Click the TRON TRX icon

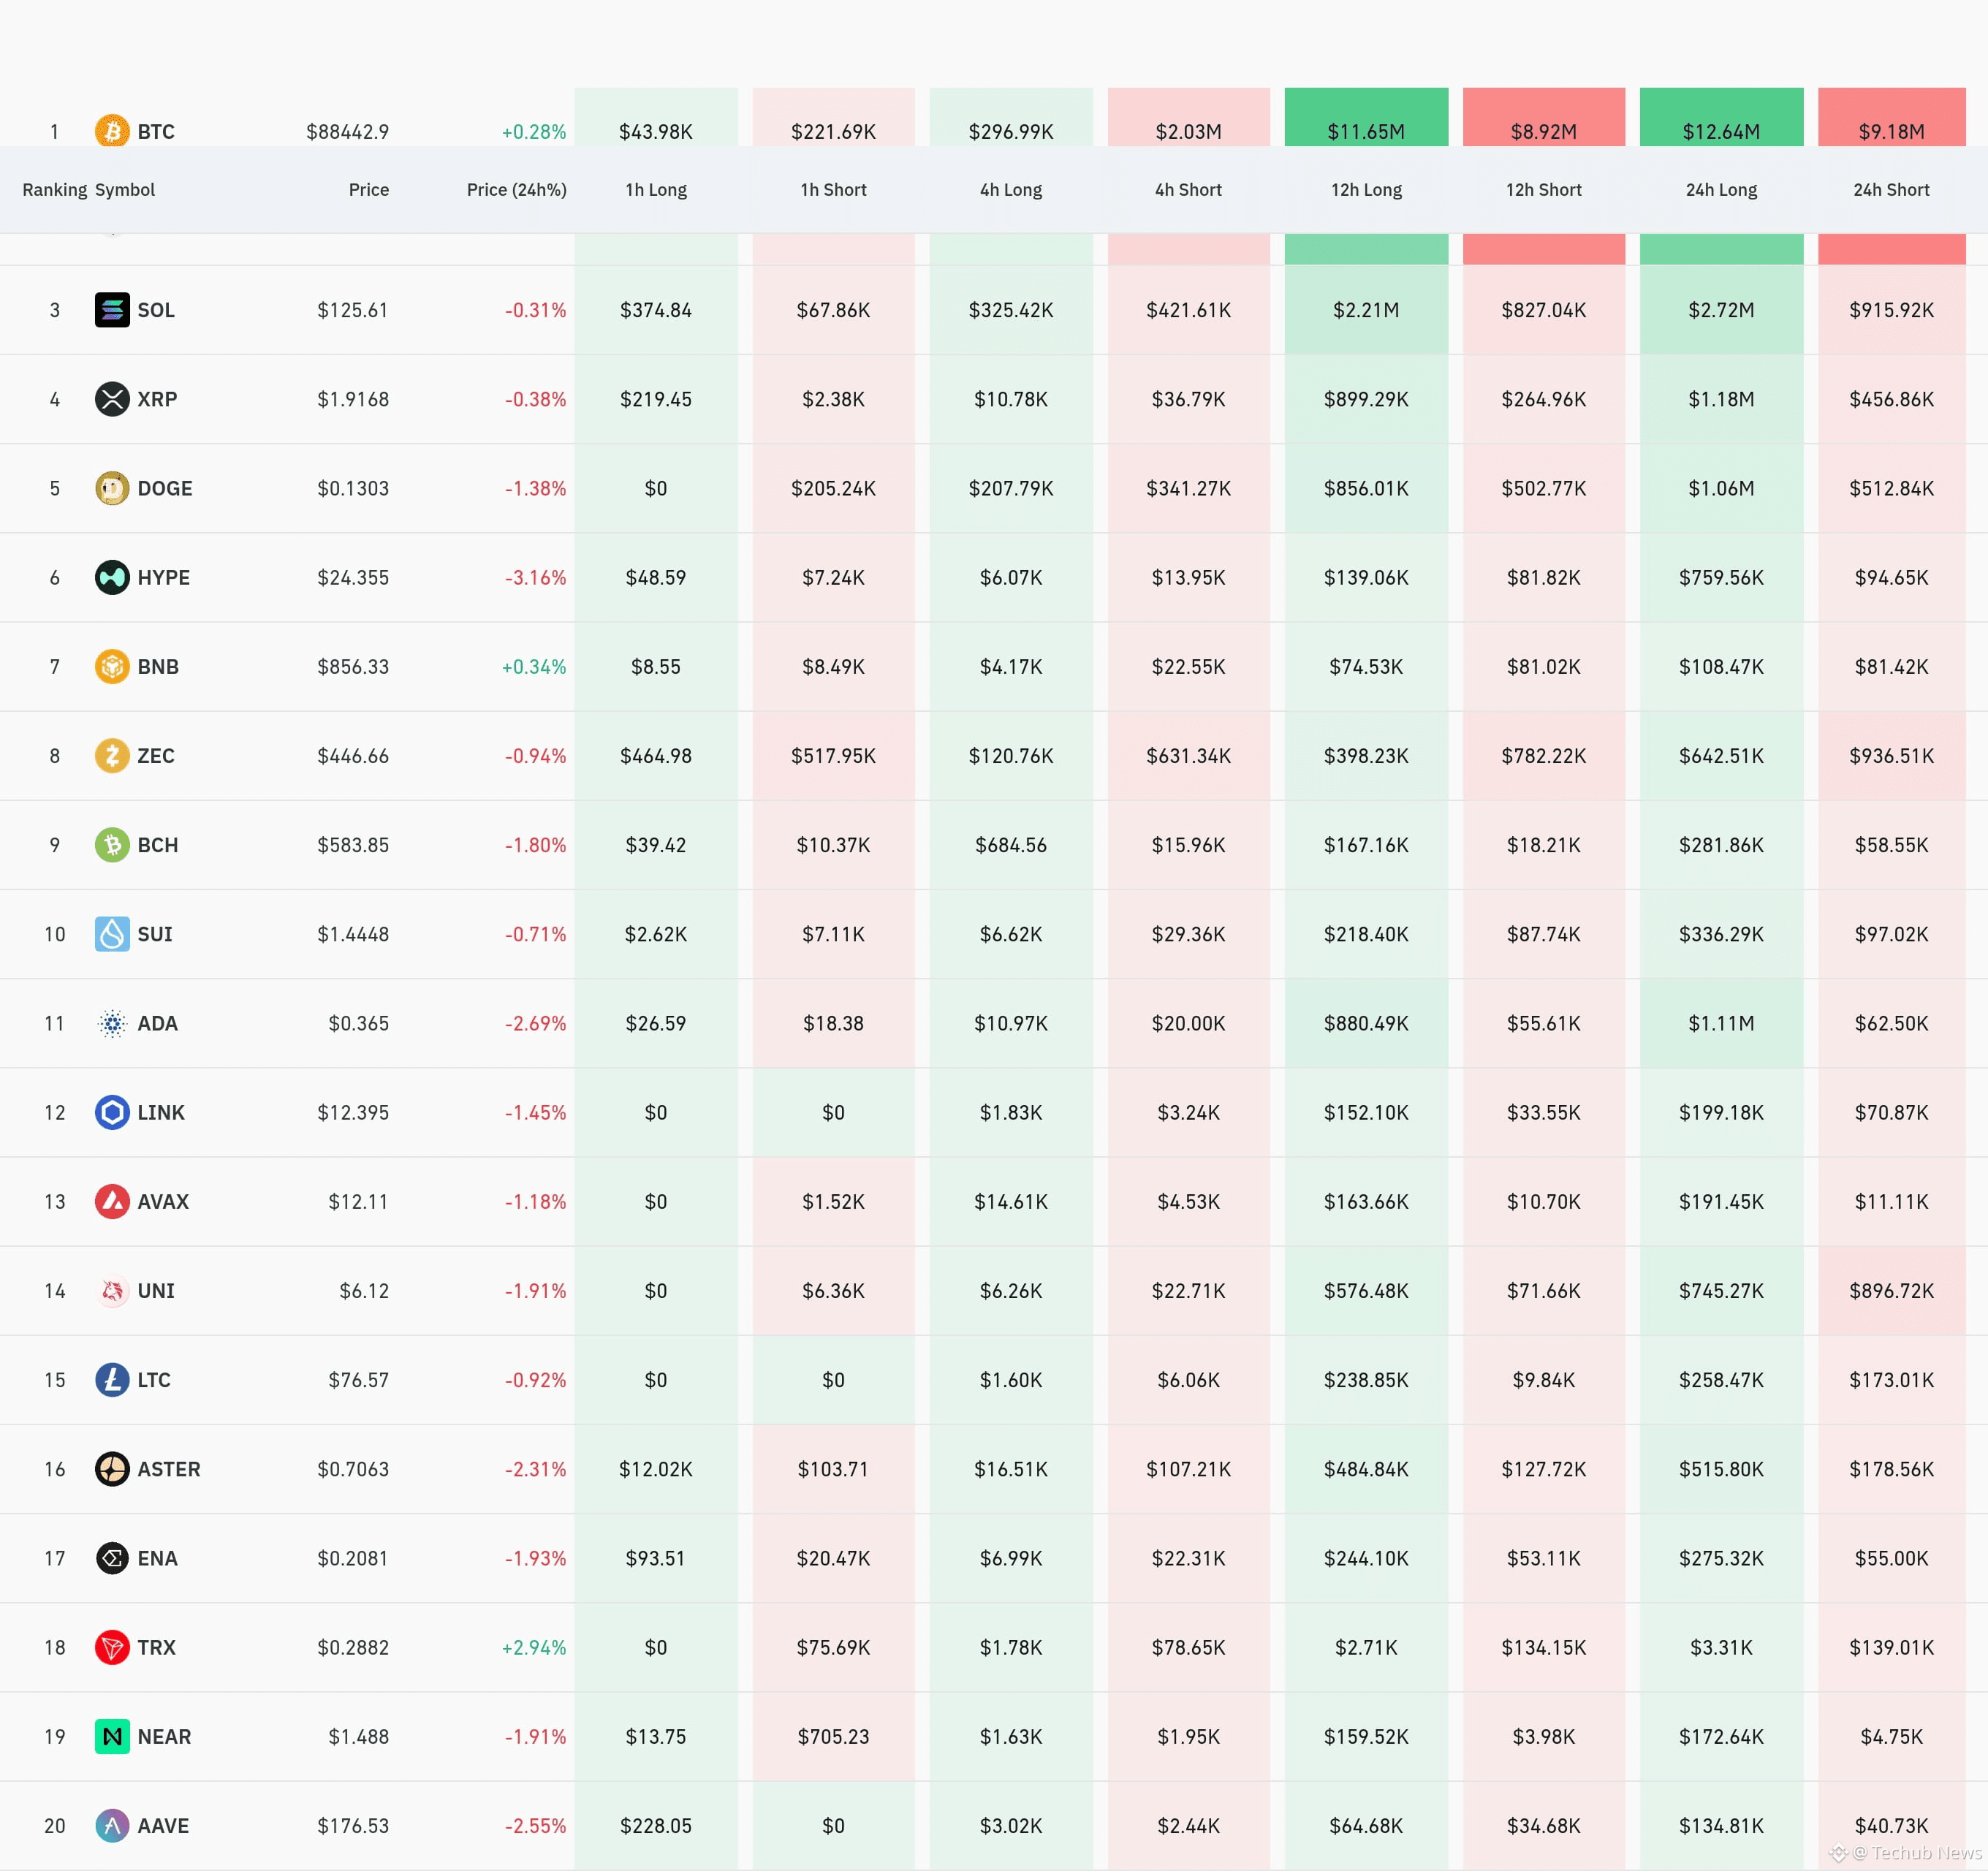click(112, 1647)
